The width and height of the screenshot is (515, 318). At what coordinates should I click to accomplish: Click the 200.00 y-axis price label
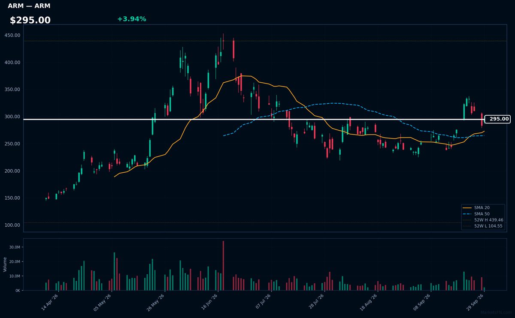tap(12, 171)
